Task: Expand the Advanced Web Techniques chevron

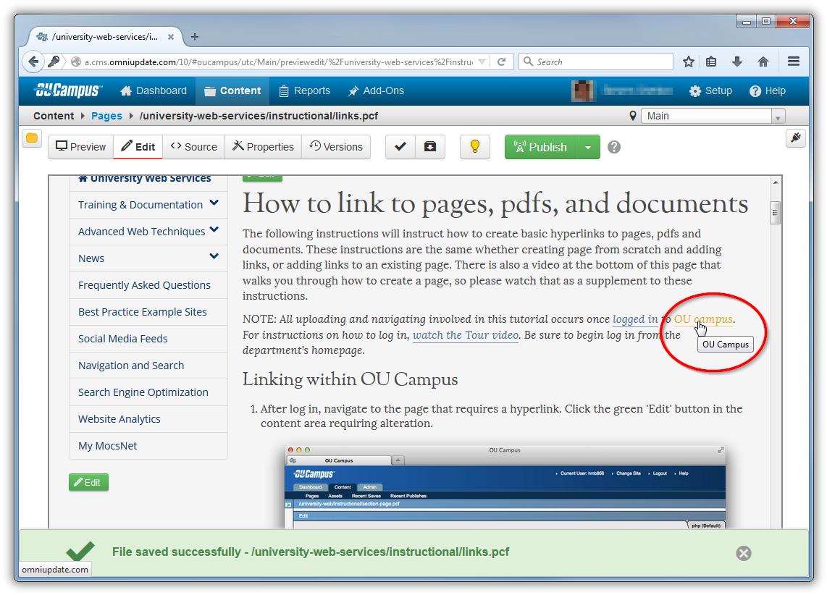Action: point(214,229)
